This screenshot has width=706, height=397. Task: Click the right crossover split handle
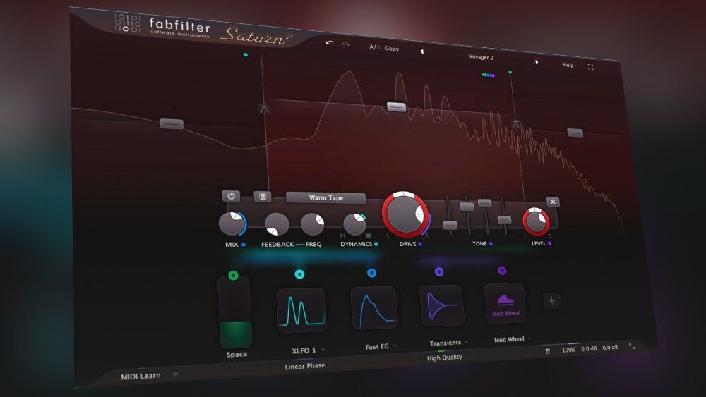[516, 123]
